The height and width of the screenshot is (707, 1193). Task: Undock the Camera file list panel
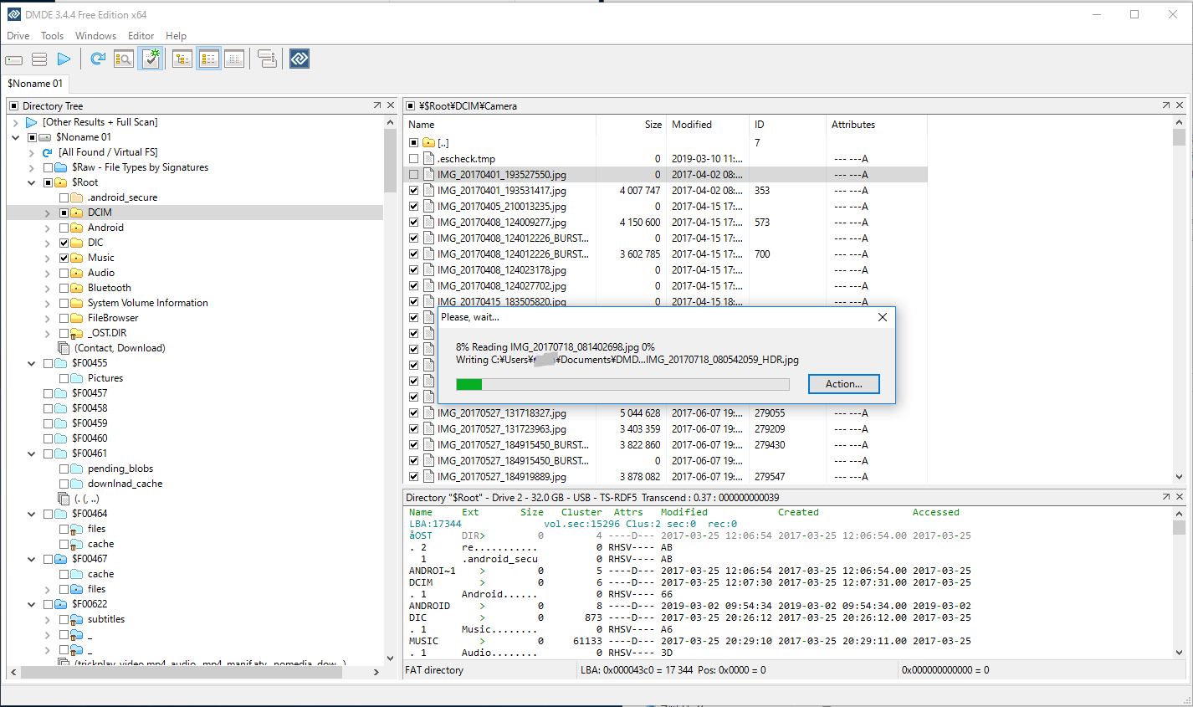click(1166, 105)
